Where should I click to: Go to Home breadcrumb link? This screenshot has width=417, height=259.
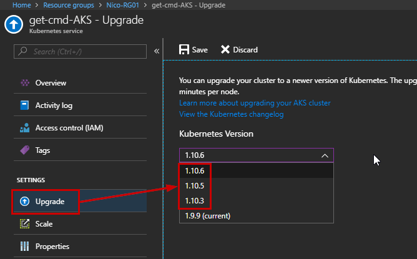point(22,5)
